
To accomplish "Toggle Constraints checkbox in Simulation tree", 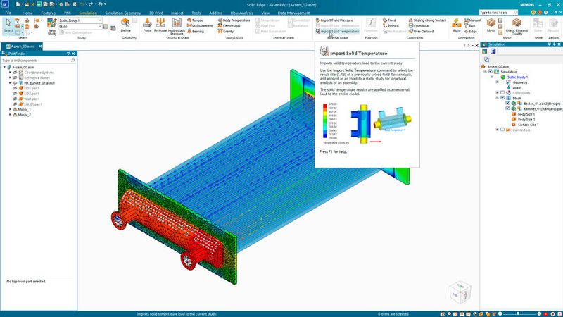I will click(502, 93).
